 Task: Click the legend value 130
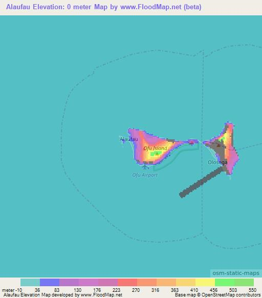77,290
